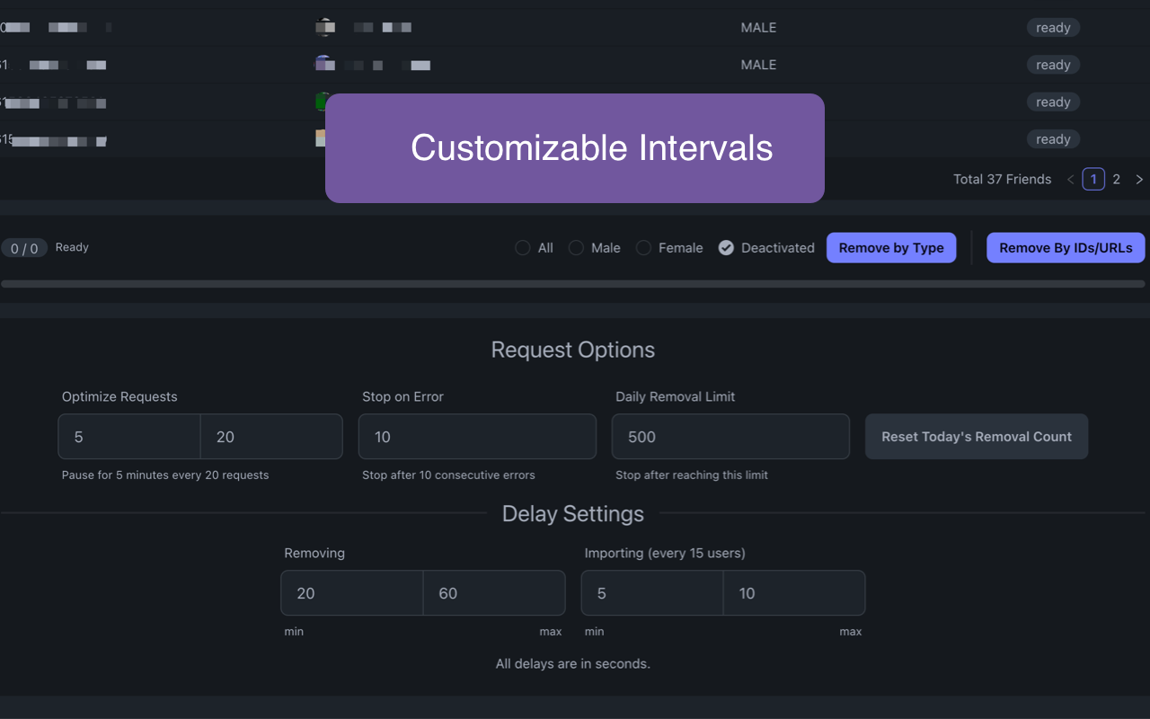Select the Female radio option
The width and height of the screenshot is (1150, 719).
pos(643,248)
